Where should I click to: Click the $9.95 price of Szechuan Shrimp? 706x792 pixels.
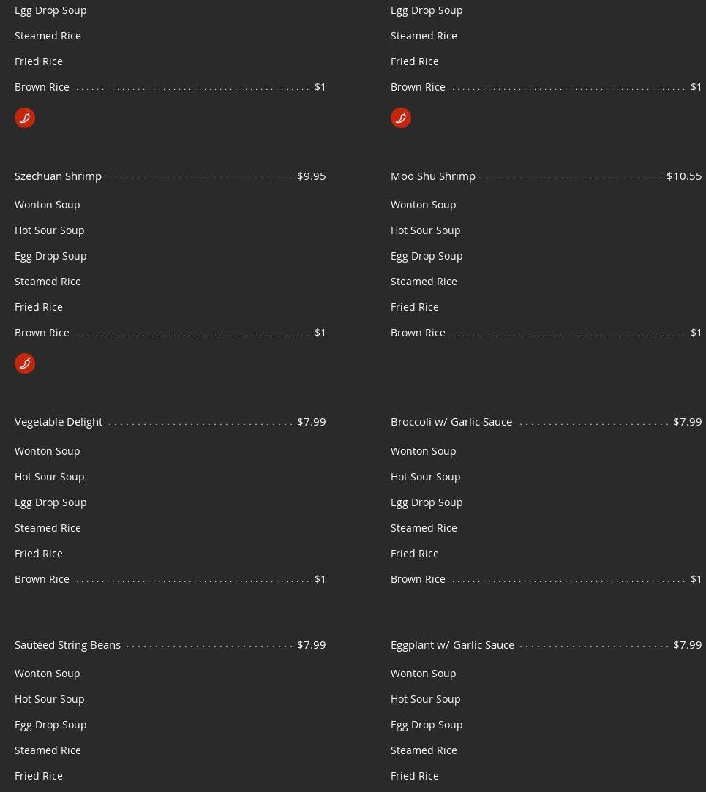[312, 176]
